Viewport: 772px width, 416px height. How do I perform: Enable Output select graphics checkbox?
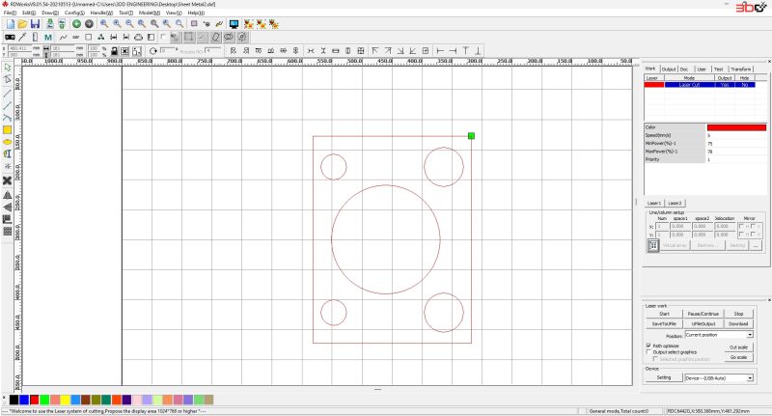pyautogui.click(x=648, y=352)
